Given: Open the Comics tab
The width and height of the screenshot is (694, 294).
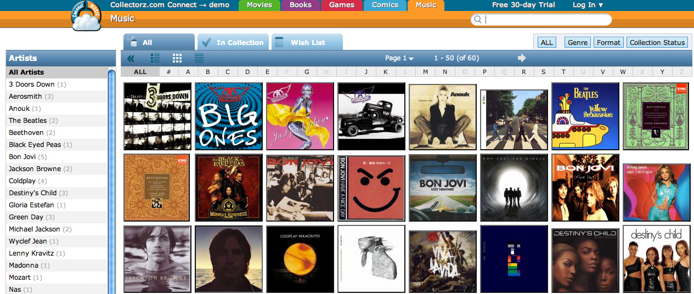Looking at the screenshot, I should [x=385, y=5].
